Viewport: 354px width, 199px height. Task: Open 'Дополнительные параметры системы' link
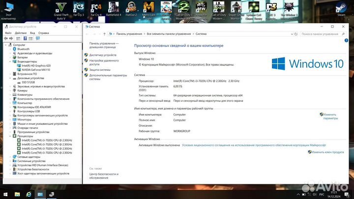pos(108,77)
